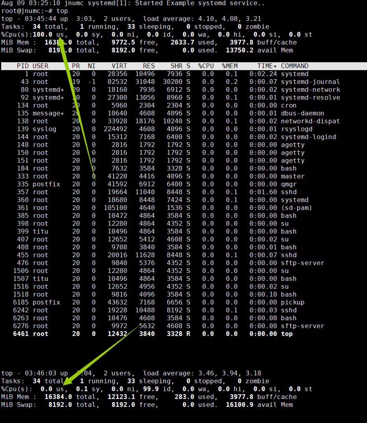Click the root@jnumc prompt line
This screenshot has width=367, height=423.
click(x=35, y=11)
